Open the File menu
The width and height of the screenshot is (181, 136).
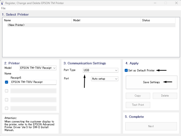pyautogui.click(x=3, y=8)
